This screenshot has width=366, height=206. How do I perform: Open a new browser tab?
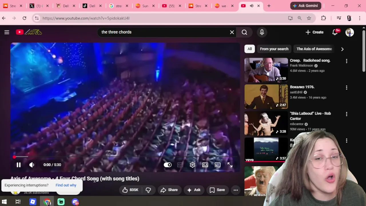(269, 6)
